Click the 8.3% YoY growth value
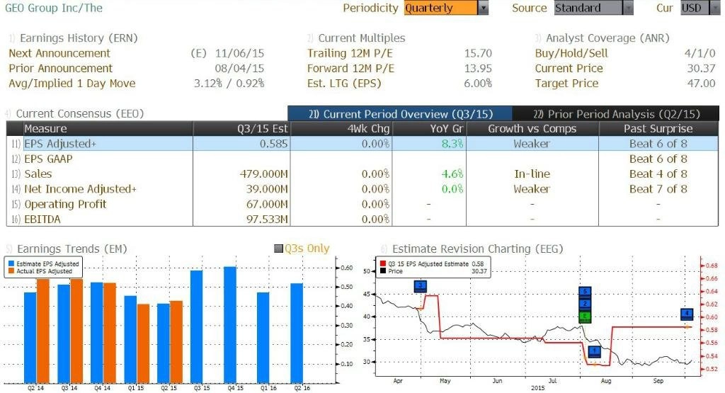This screenshot has height=393, width=725. (452, 144)
